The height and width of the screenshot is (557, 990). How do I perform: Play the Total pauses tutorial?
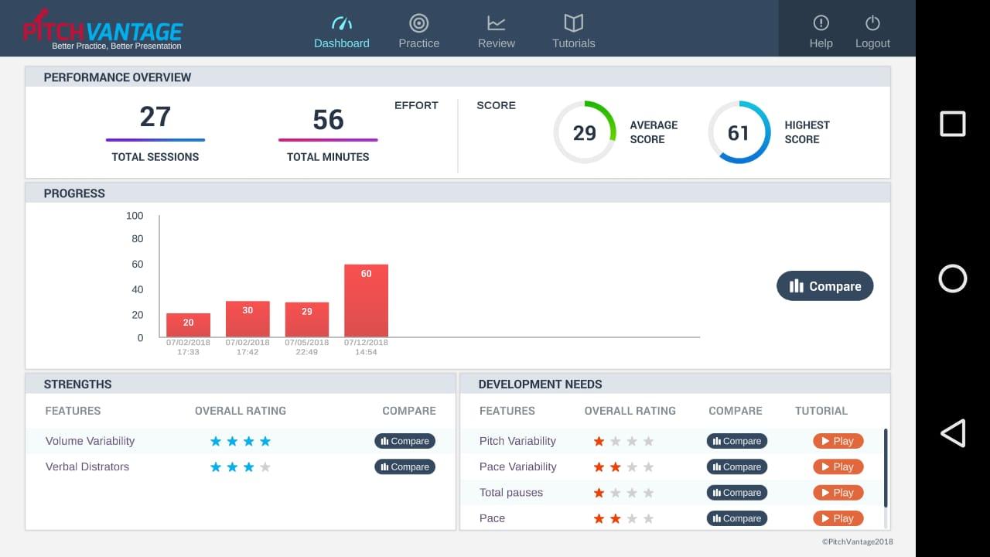click(x=838, y=493)
